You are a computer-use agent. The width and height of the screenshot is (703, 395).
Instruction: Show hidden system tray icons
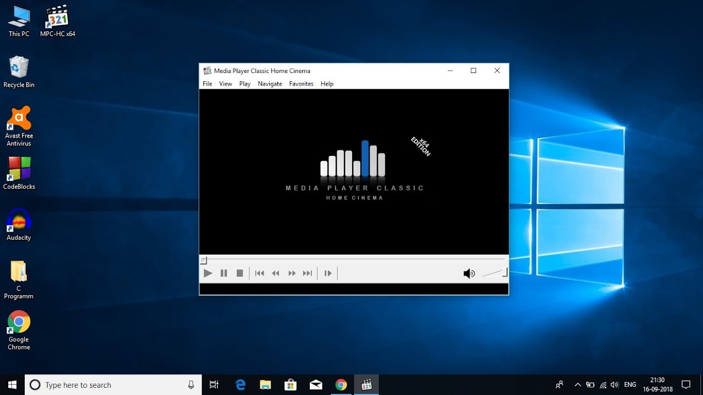[578, 385]
